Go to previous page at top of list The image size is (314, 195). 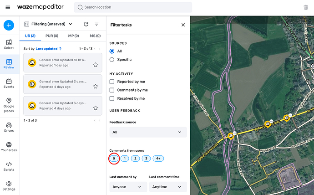95,49
